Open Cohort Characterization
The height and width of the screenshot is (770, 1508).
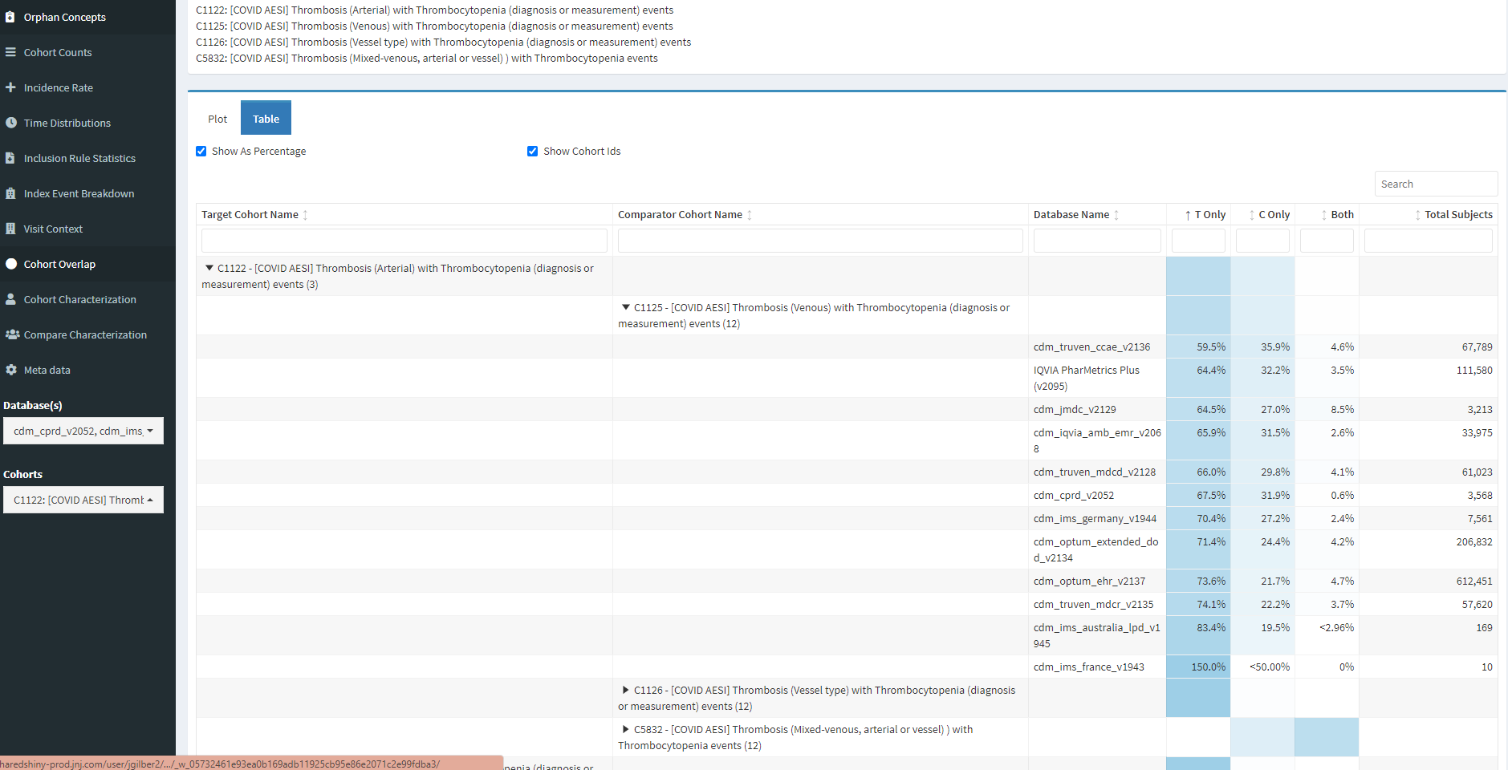pos(79,299)
